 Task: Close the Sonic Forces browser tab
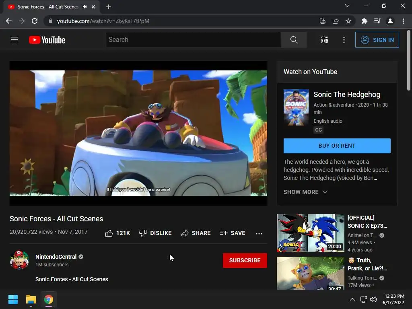93,7
